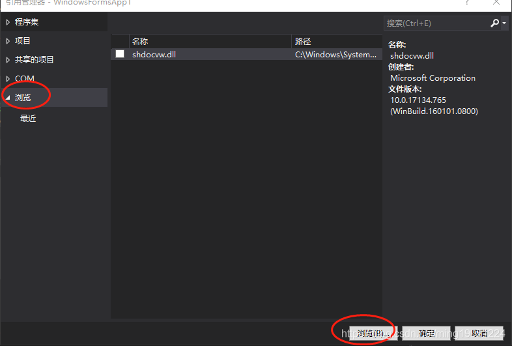512x346 pixels.
Task: Click the 确定 button
Action: pos(426,333)
